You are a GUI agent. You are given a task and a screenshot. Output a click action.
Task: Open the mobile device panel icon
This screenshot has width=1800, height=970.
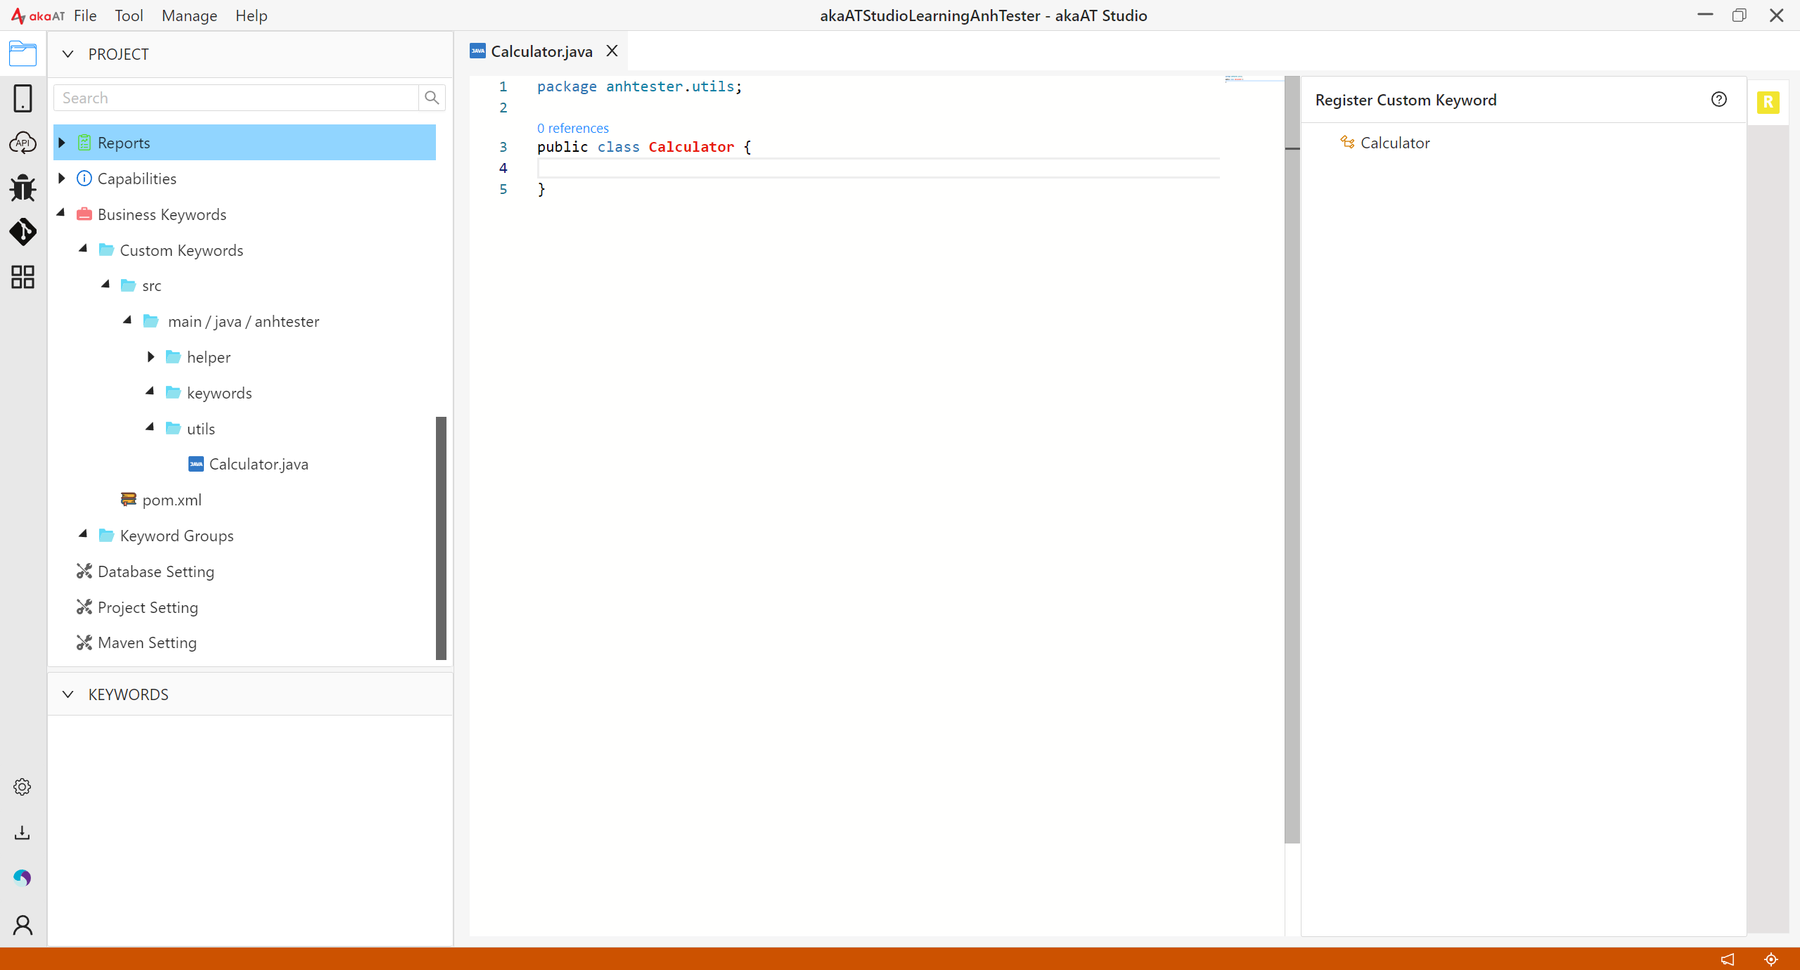[22, 98]
